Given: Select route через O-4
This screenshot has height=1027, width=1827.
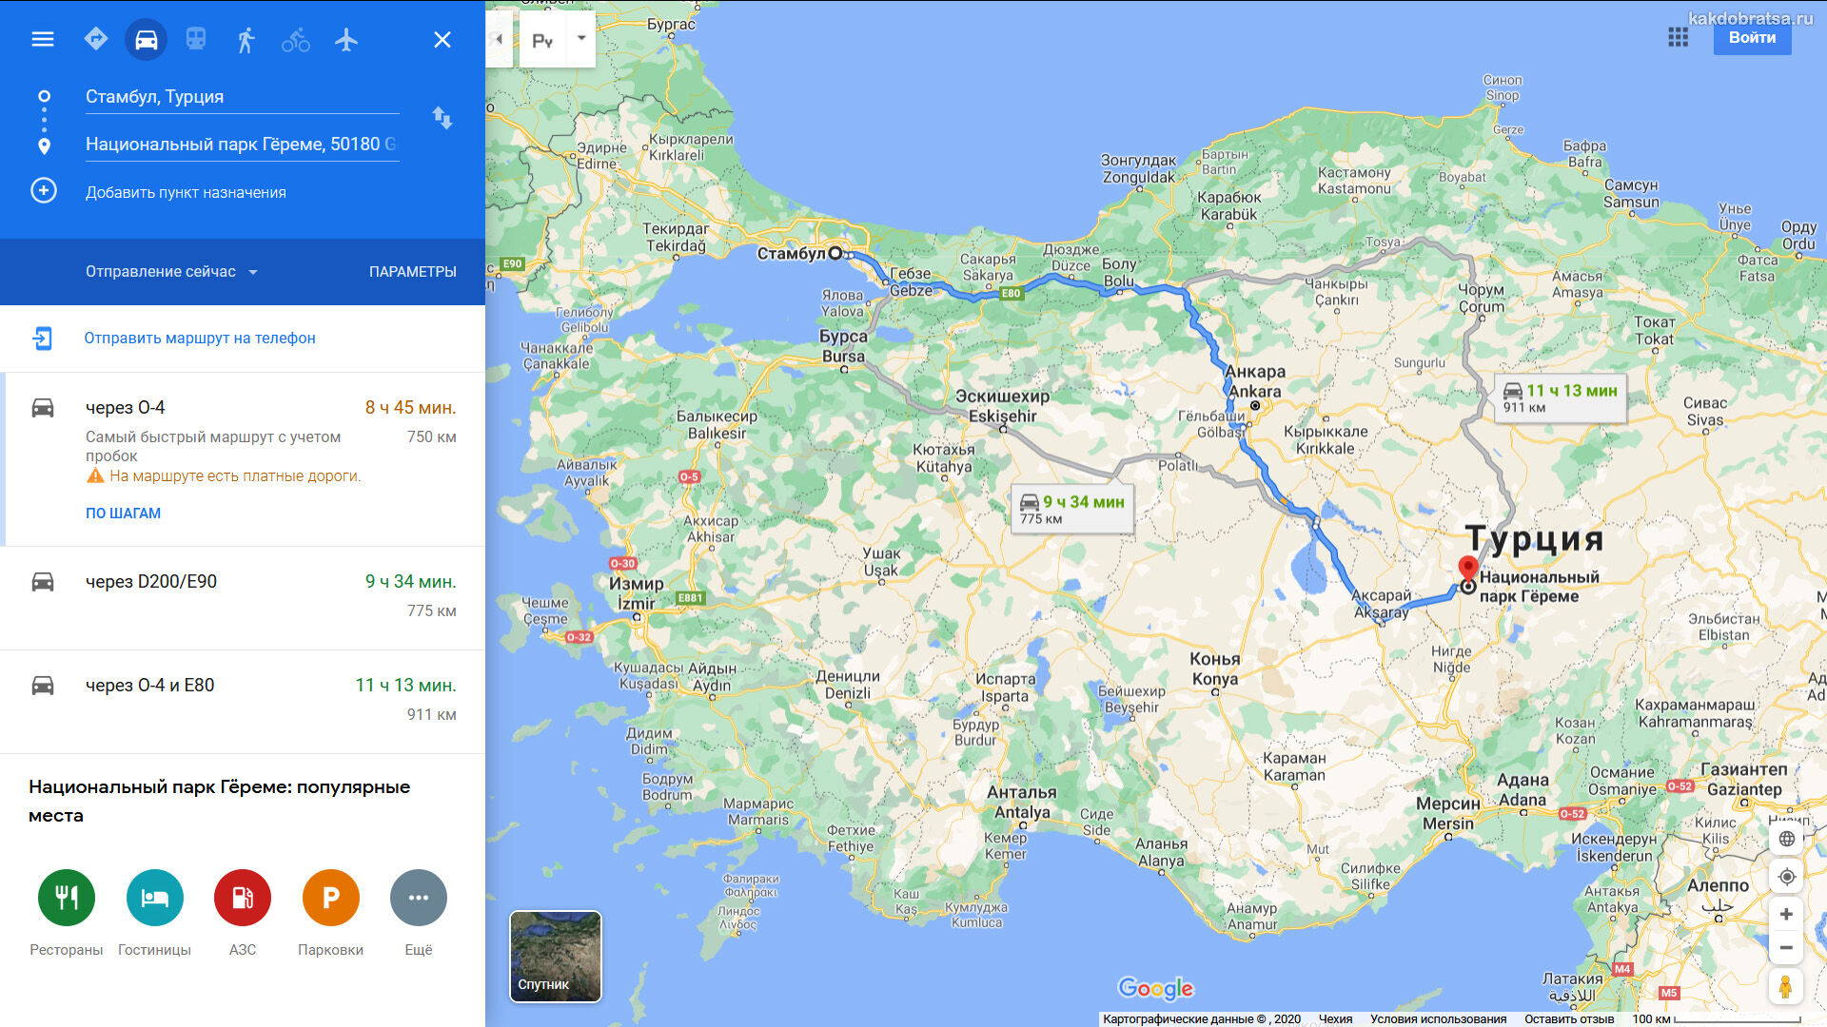Looking at the screenshot, I should [243, 458].
